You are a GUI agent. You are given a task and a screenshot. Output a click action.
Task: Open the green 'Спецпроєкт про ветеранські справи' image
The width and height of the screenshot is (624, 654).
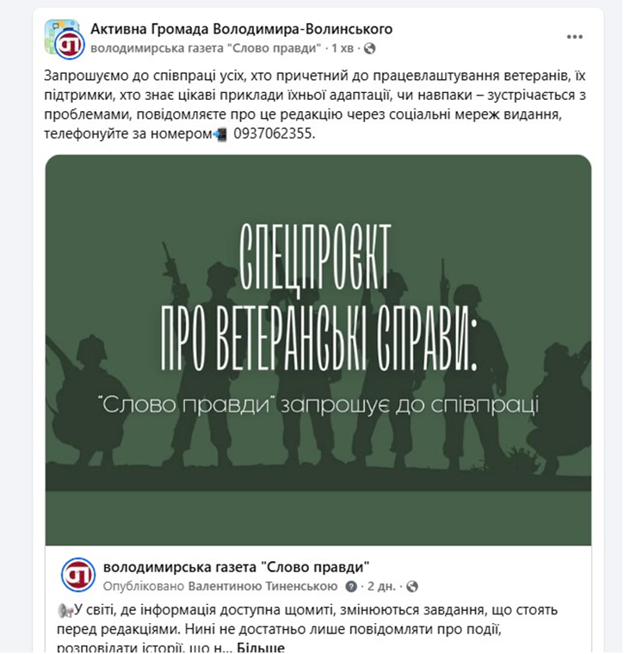[x=318, y=350]
